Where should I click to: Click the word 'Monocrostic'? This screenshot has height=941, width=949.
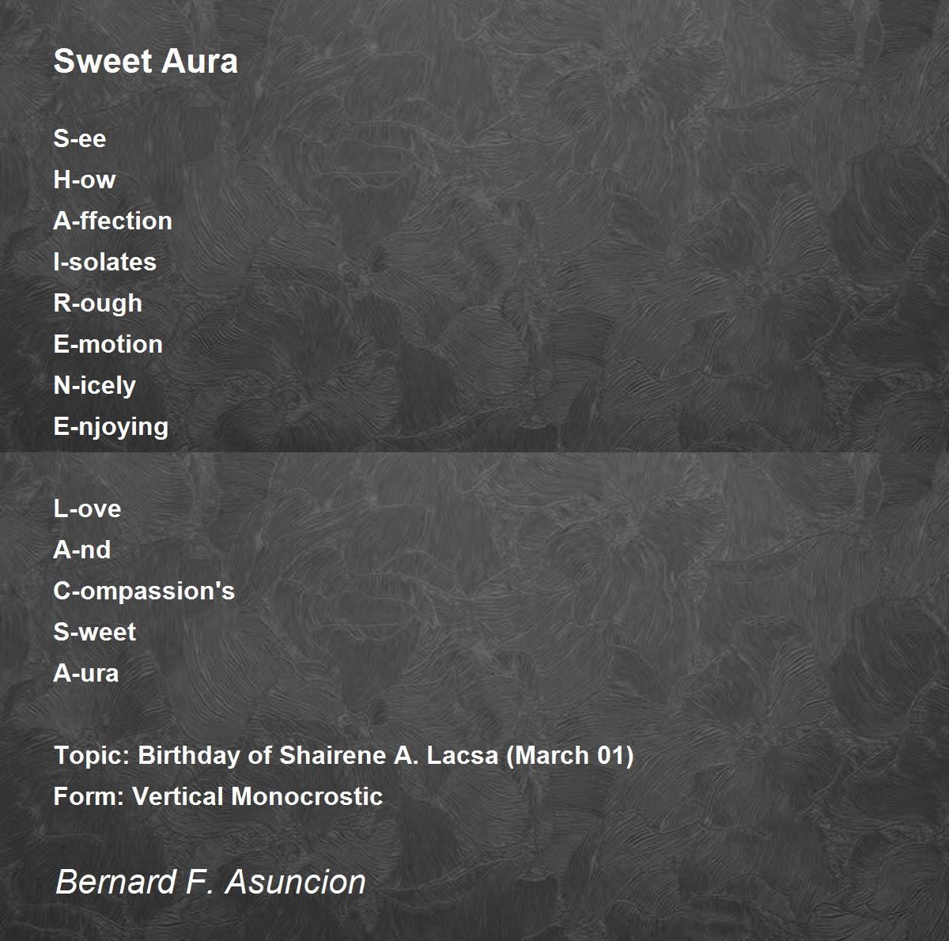point(307,796)
